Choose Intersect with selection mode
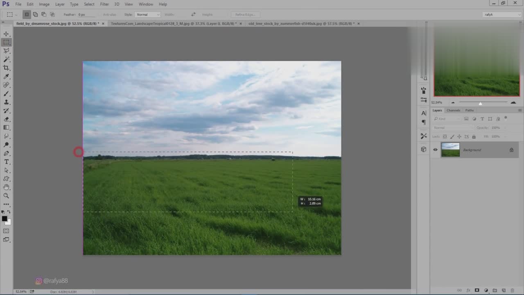 pyautogui.click(x=52, y=14)
